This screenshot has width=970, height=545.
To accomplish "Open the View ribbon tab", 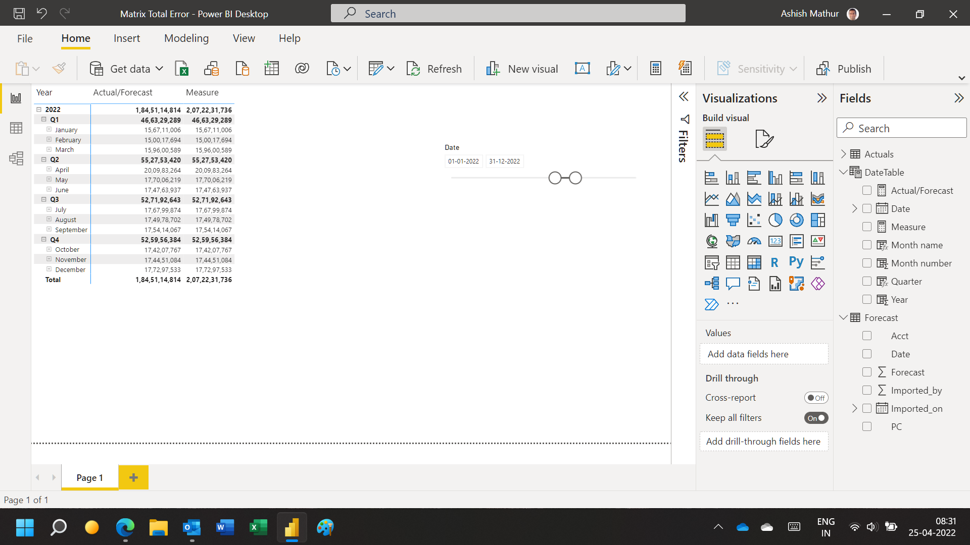I will [244, 38].
